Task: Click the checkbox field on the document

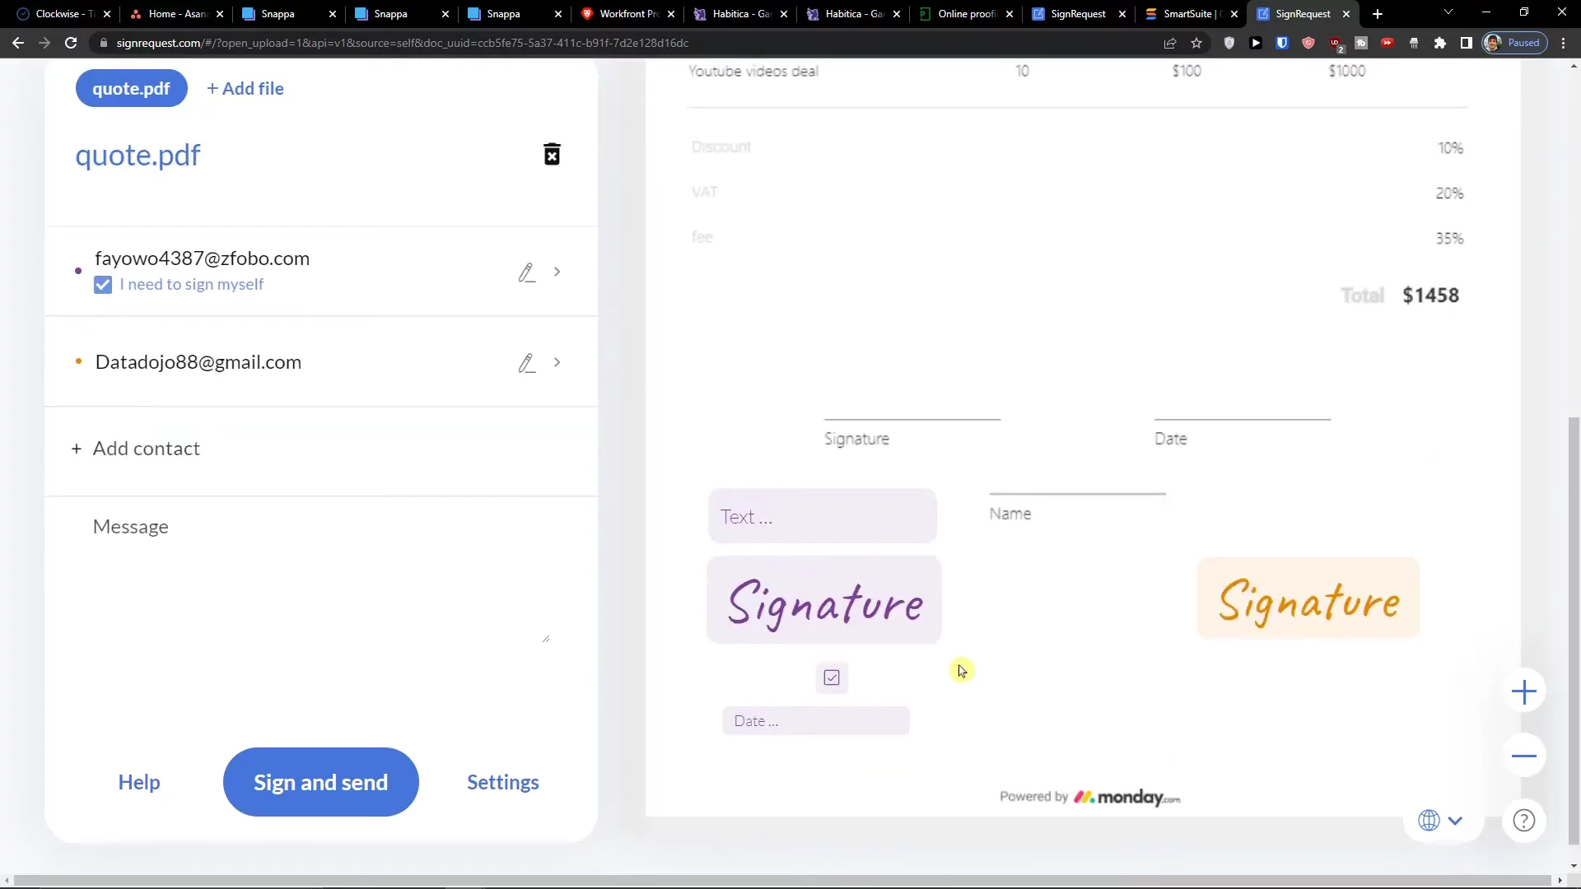Action: click(832, 677)
